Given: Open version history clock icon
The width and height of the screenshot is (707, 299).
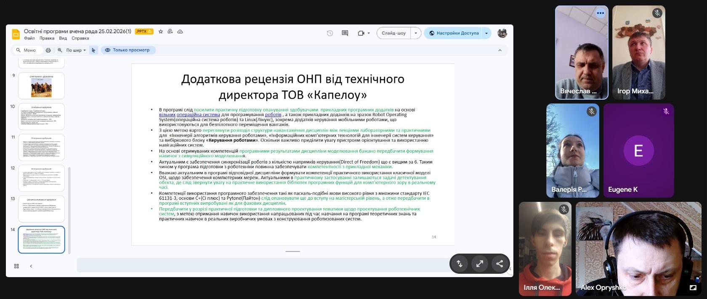Looking at the screenshot, I should click(x=330, y=33).
